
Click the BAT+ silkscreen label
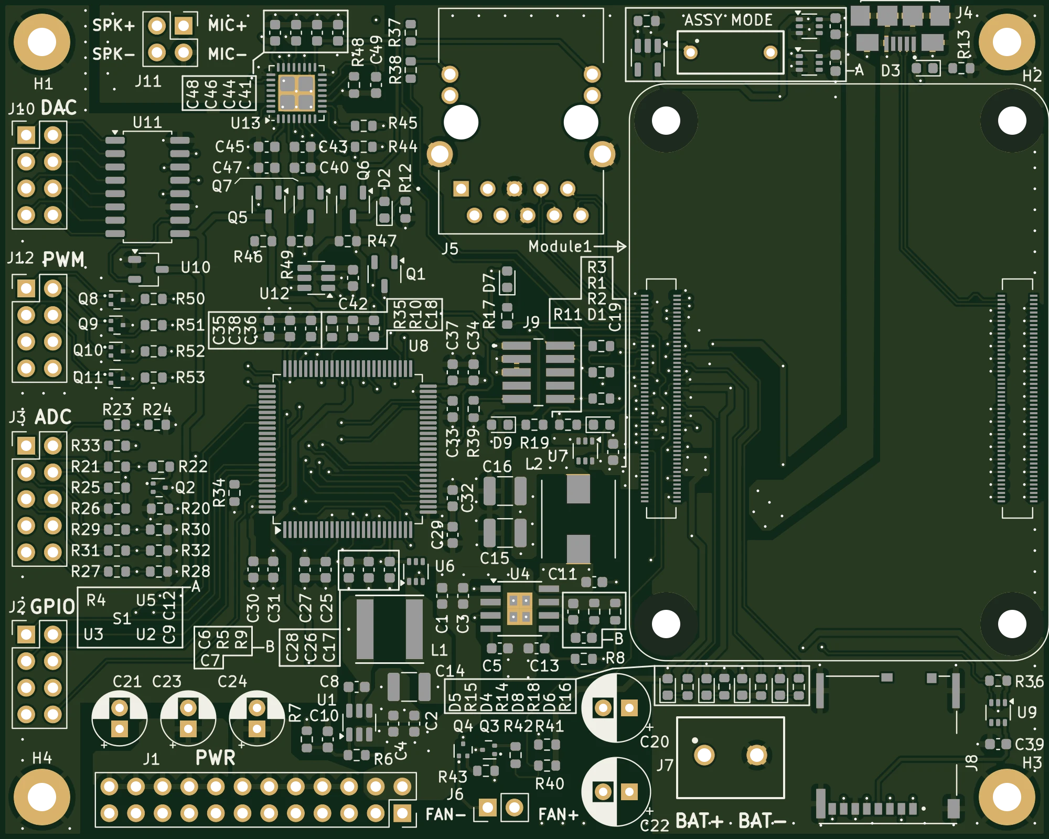(x=699, y=821)
